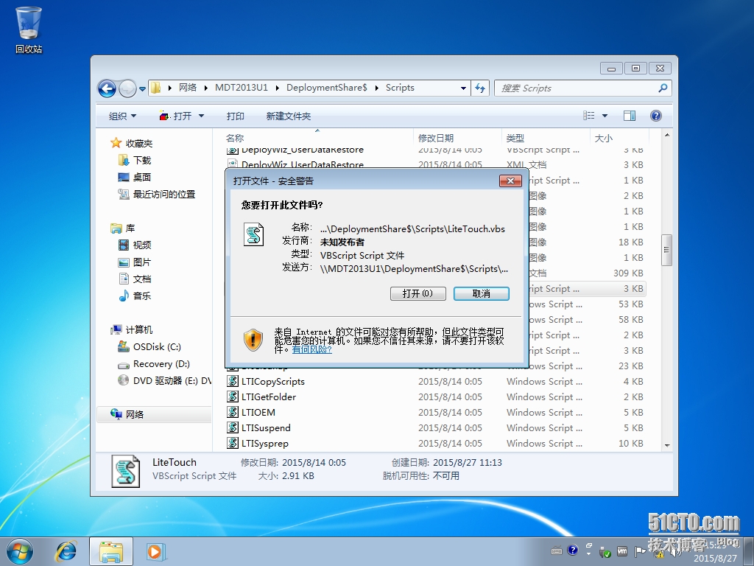This screenshot has width=754, height=566.
Task: Open 视频 library
Action: tap(135, 245)
